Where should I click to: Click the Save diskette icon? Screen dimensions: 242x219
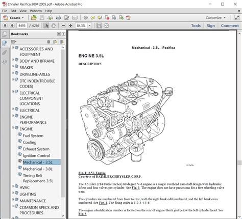[x=42, y=18]
